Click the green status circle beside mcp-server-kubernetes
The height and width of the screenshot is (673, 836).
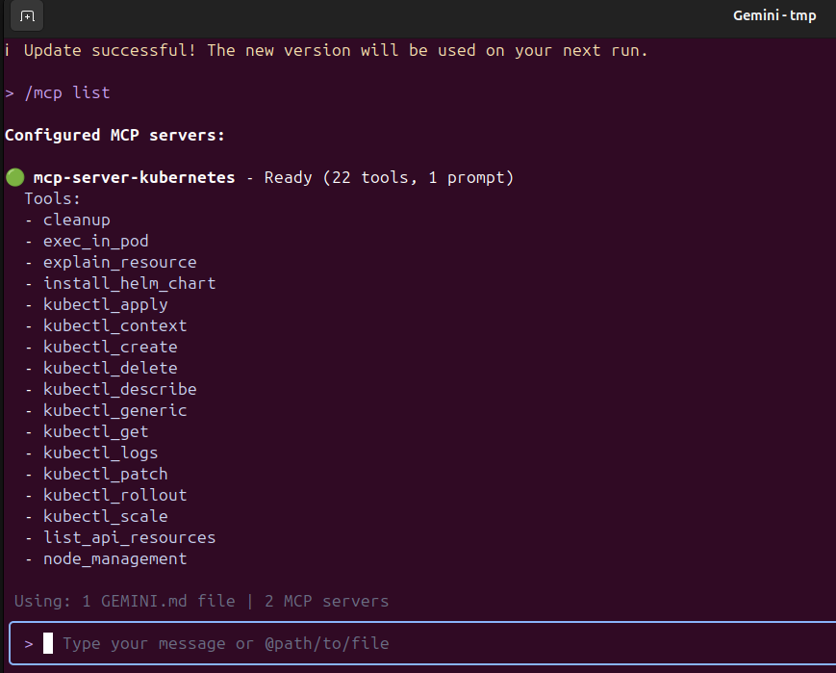[14, 177]
